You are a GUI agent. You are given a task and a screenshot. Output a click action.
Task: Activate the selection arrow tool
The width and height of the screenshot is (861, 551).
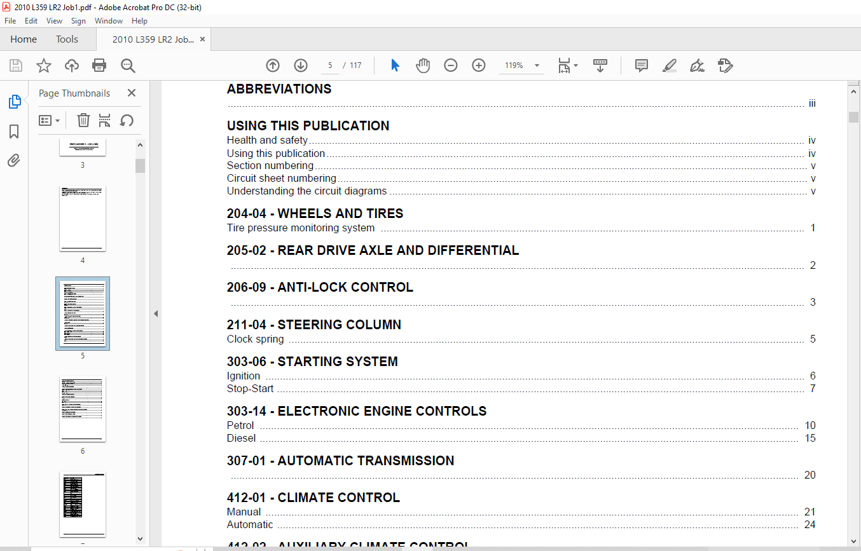pyautogui.click(x=395, y=65)
